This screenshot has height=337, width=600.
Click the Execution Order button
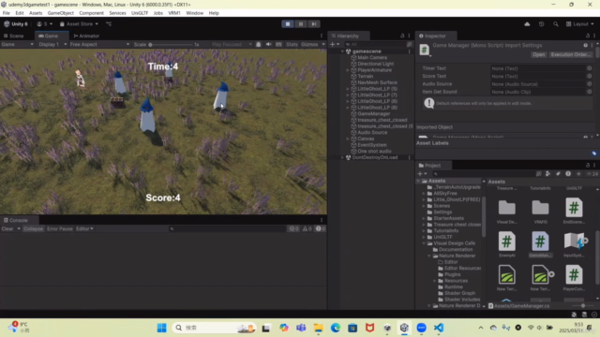click(570, 54)
